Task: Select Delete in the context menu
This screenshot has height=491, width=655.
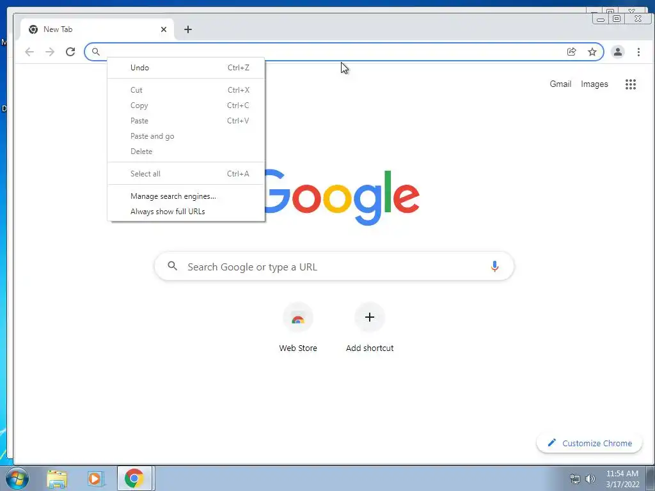Action: pyautogui.click(x=186, y=152)
